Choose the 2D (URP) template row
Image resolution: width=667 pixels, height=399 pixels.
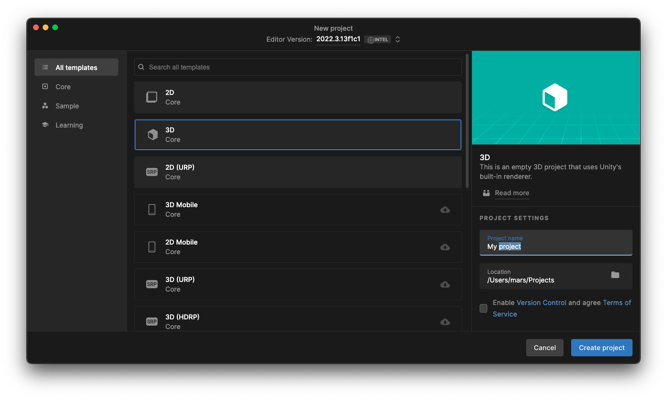point(298,172)
